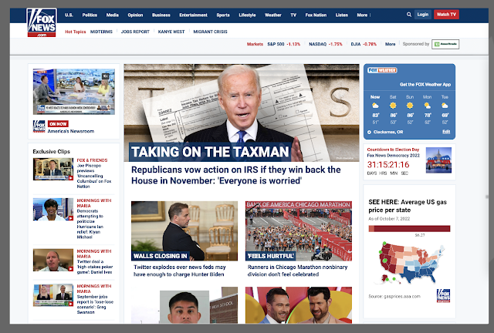Go to the Media section

113,15
